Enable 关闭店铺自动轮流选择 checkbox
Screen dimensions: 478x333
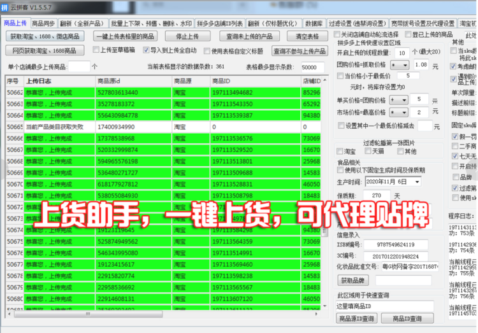pyautogui.click(x=337, y=34)
